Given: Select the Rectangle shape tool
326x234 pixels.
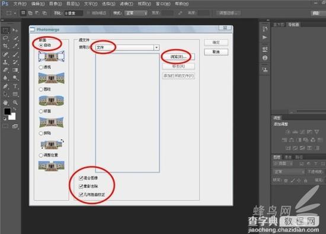Looking at the screenshot, I should pos(15,94).
